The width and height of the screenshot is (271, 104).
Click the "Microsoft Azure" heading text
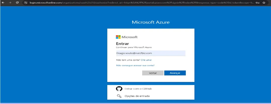(x=151, y=22)
